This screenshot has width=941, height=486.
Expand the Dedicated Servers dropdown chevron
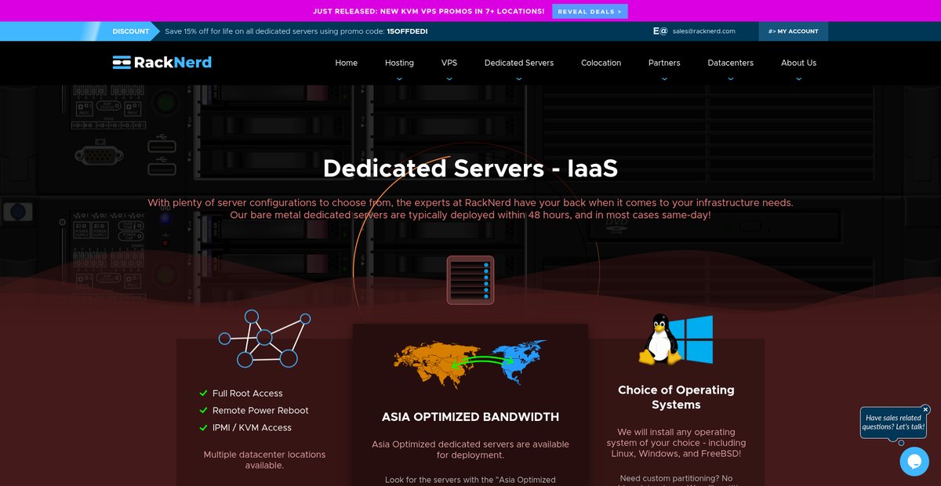[x=519, y=79]
